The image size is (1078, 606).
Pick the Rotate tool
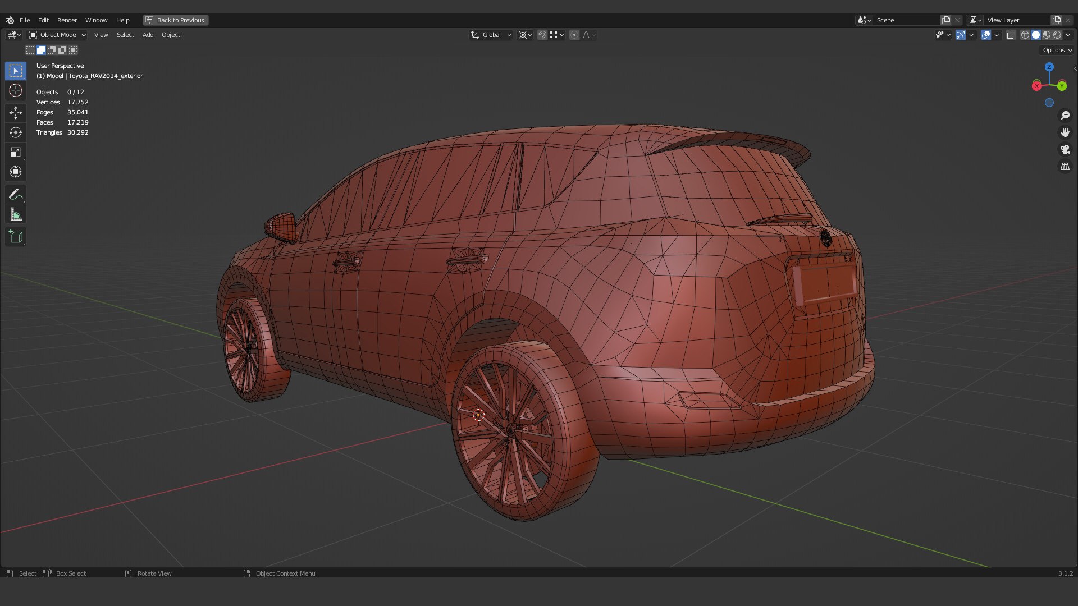coord(16,132)
